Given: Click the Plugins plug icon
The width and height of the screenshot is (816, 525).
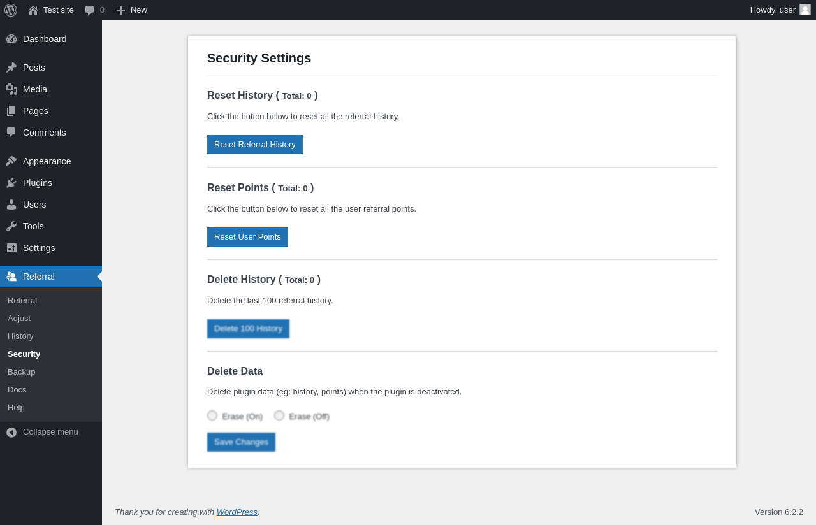Looking at the screenshot, I should tap(11, 183).
